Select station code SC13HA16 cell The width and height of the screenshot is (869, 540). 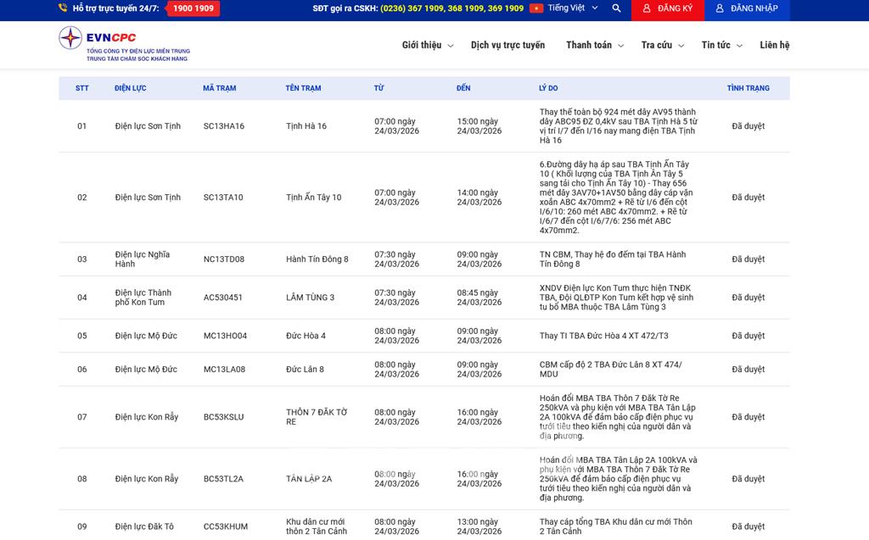tap(224, 126)
